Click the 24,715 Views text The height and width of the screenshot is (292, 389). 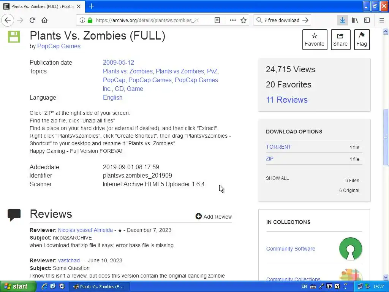coord(291,69)
